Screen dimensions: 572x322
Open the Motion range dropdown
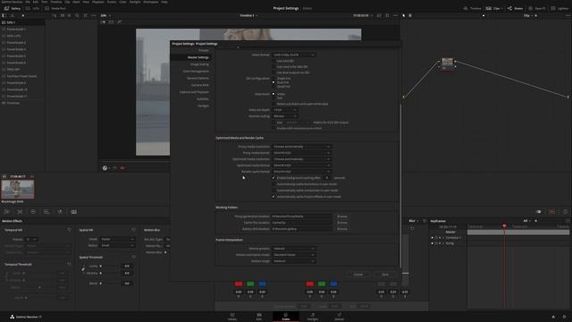[x=294, y=261]
